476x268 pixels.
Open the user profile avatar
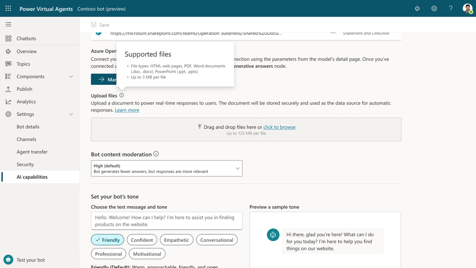tap(467, 9)
